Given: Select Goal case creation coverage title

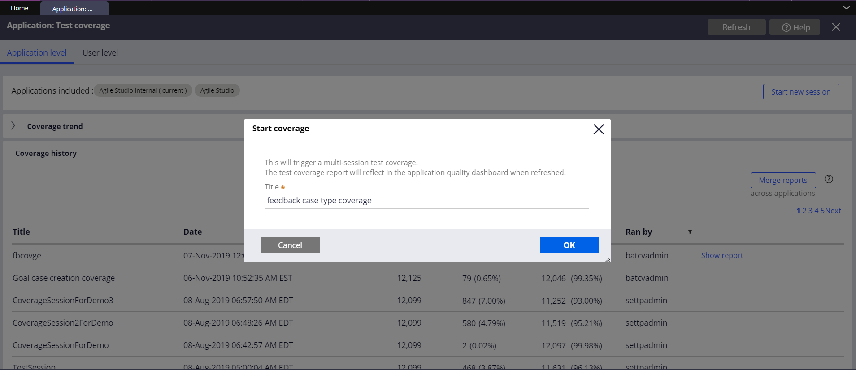Looking at the screenshot, I should pyautogui.click(x=64, y=278).
